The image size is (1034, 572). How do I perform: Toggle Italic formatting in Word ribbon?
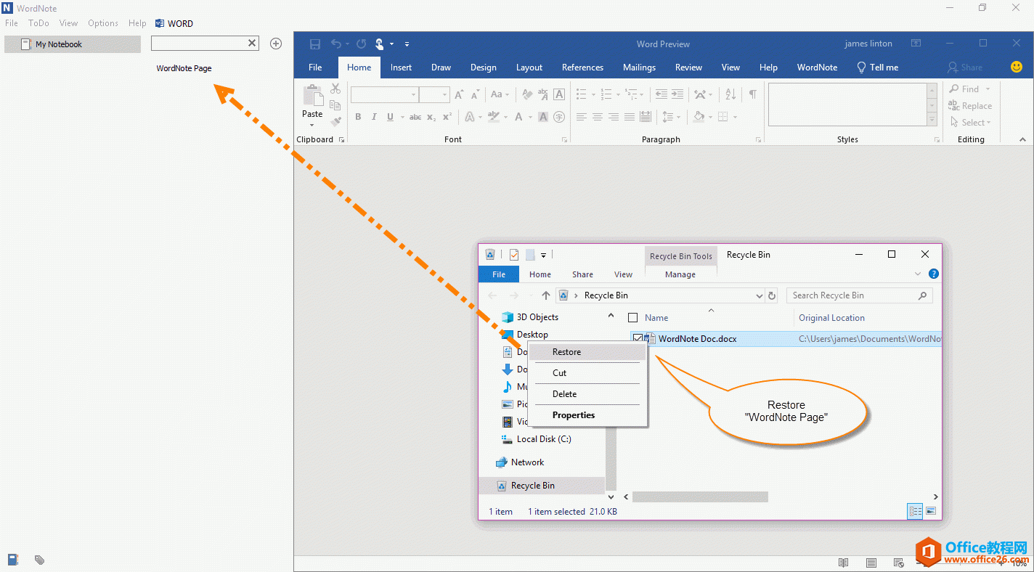point(374,117)
